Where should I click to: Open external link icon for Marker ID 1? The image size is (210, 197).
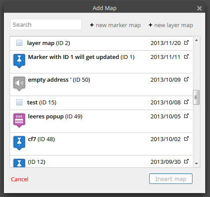click(186, 56)
